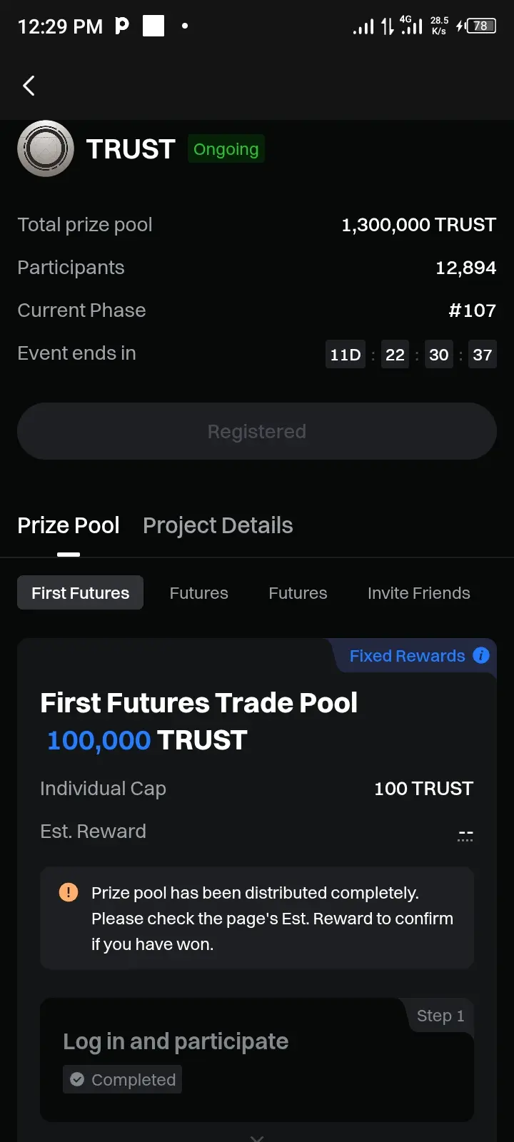514x1142 pixels.
Task: Tap the event countdown timer
Action: pyautogui.click(x=411, y=355)
